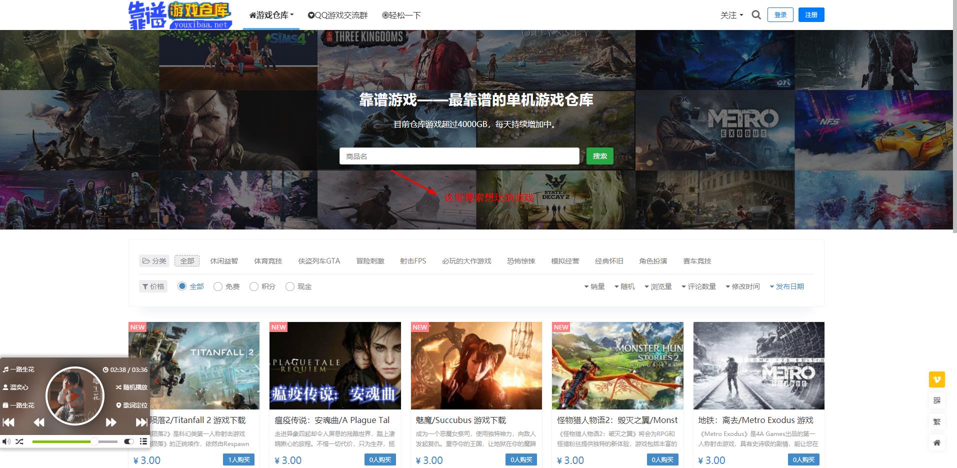Viewport: 957px width, 468px height.
Task: Open the header search magnifier icon
Action: point(756,15)
